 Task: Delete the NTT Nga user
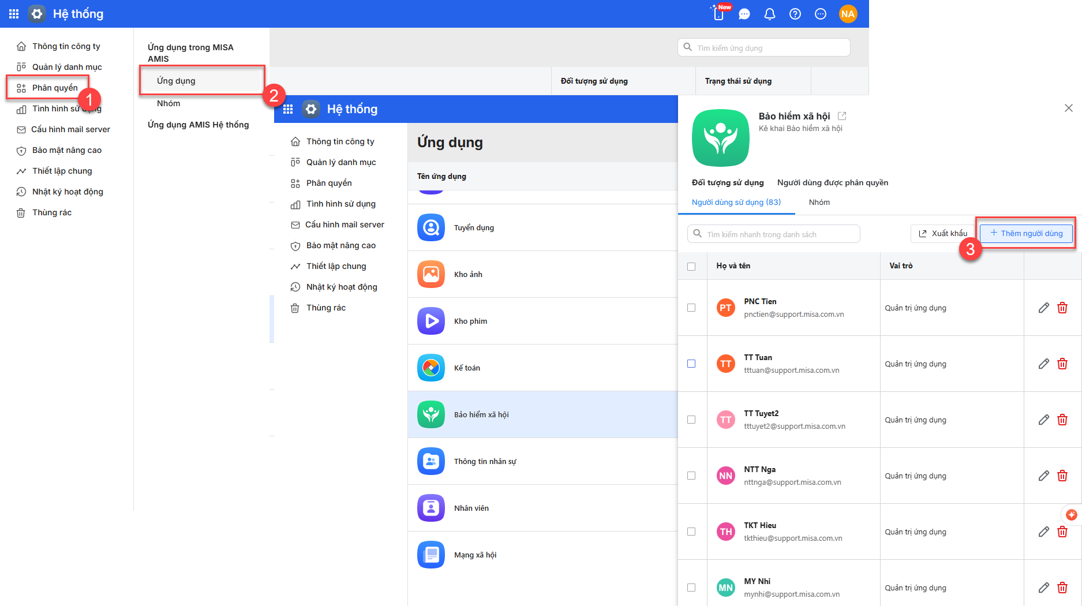1062,476
